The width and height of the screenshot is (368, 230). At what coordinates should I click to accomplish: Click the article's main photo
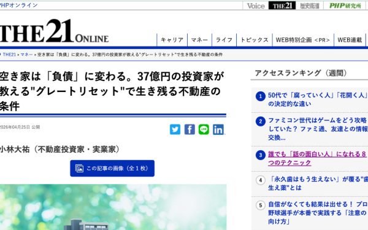(x=113, y=207)
